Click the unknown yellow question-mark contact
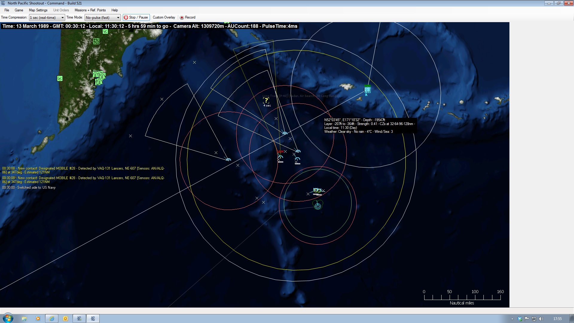The image size is (574, 323). 266,100
